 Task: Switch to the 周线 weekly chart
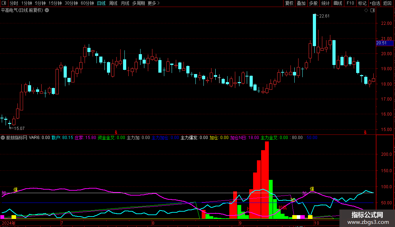pos(113,3)
